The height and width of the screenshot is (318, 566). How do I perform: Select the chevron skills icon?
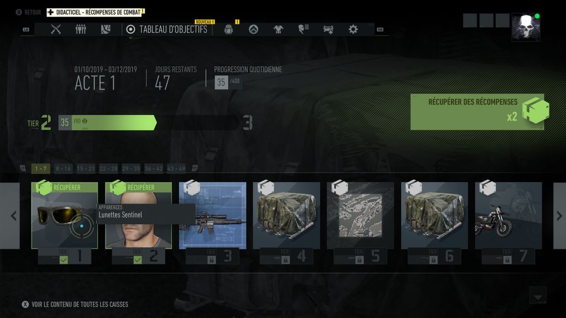coord(253,29)
